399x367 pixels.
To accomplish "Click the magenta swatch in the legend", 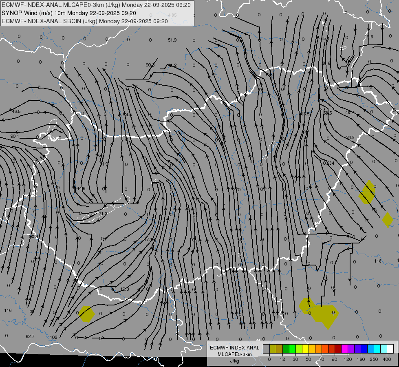I will tap(345, 349).
